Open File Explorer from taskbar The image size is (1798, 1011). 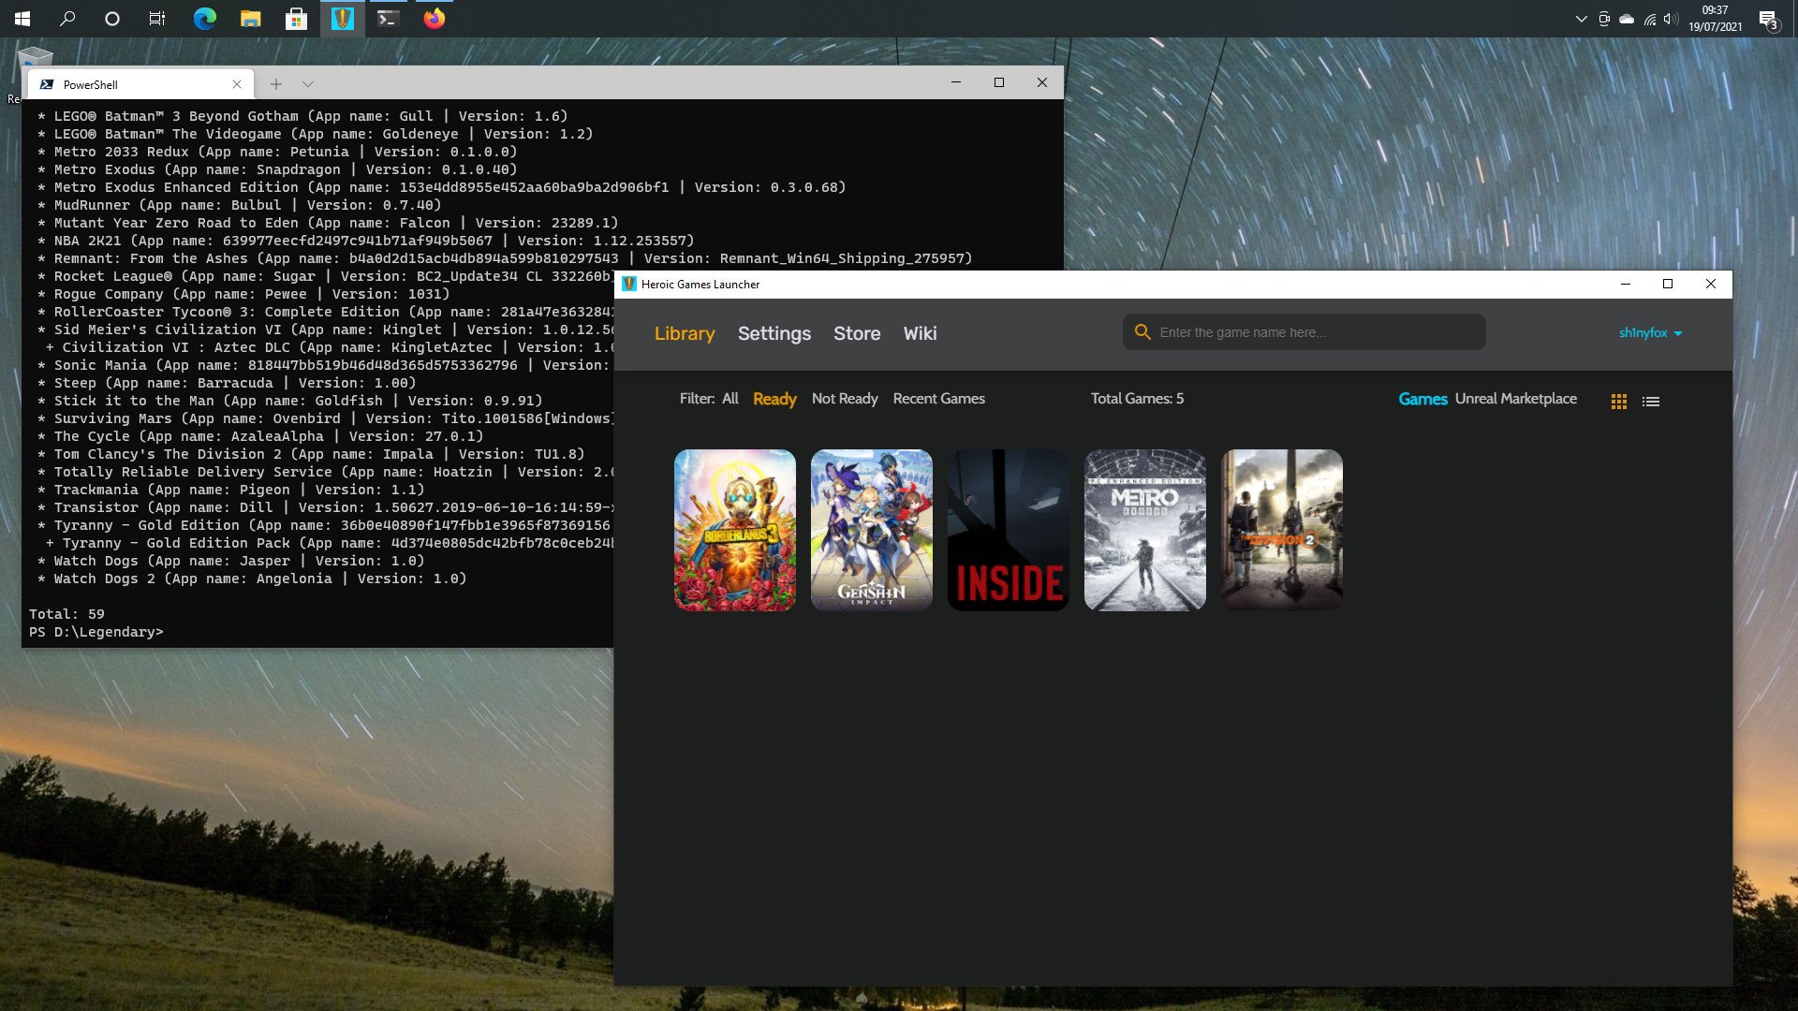coord(251,19)
